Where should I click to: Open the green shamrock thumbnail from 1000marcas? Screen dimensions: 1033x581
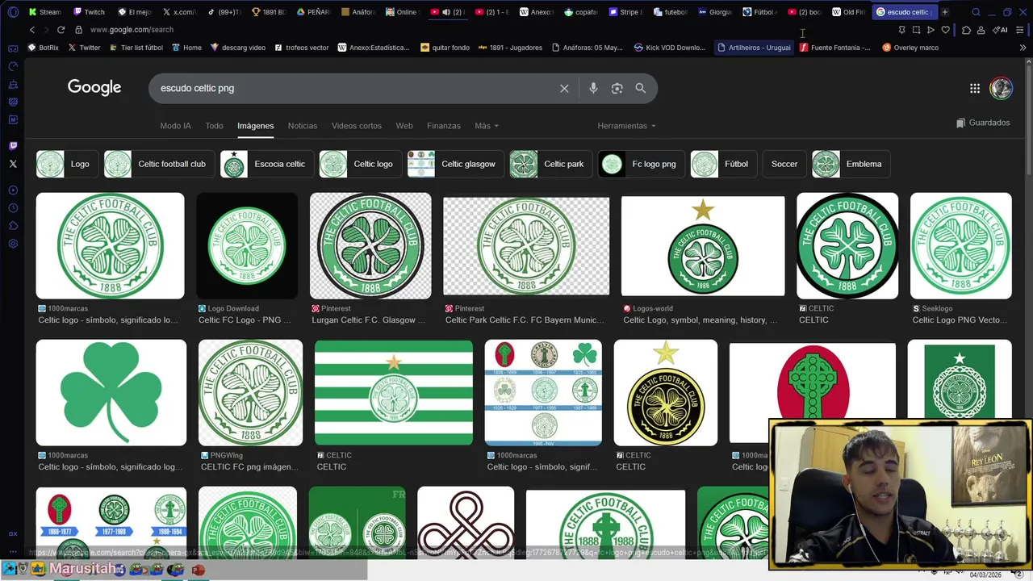click(111, 392)
